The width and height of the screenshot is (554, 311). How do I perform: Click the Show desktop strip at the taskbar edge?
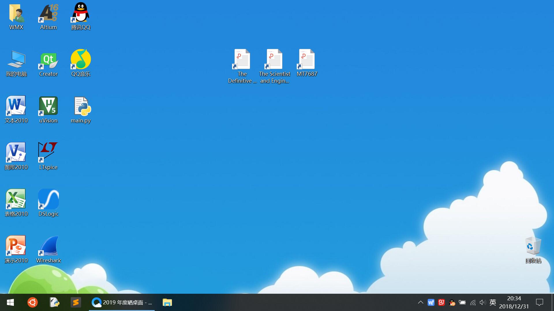coord(553,302)
